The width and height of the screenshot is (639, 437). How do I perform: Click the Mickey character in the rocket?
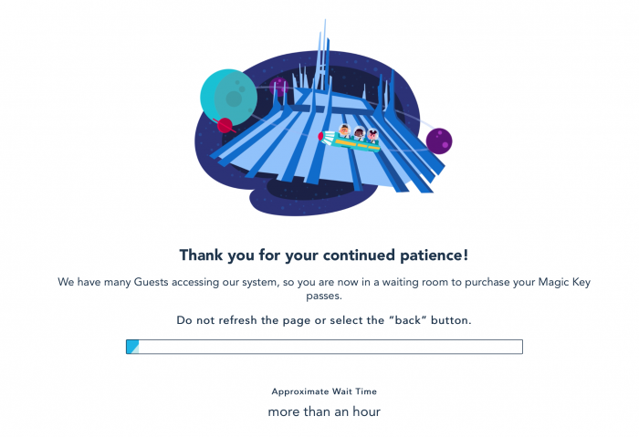point(372,136)
